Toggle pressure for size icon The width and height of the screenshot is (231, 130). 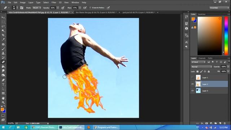tap(108, 8)
